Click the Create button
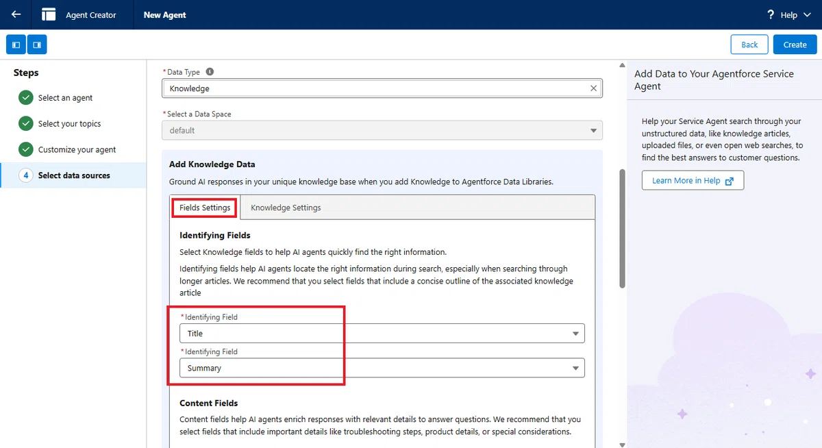 pyautogui.click(x=795, y=45)
